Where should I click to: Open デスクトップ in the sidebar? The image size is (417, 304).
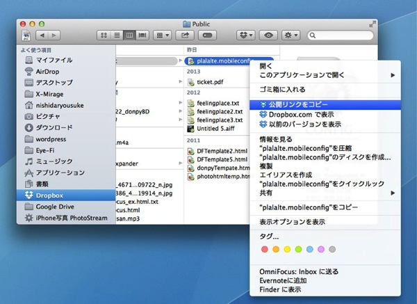[x=66, y=83]
